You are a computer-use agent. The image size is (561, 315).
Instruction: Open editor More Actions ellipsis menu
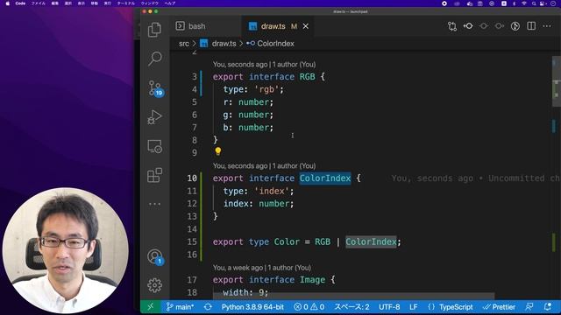pyautogui.click(x=547, y=26)
